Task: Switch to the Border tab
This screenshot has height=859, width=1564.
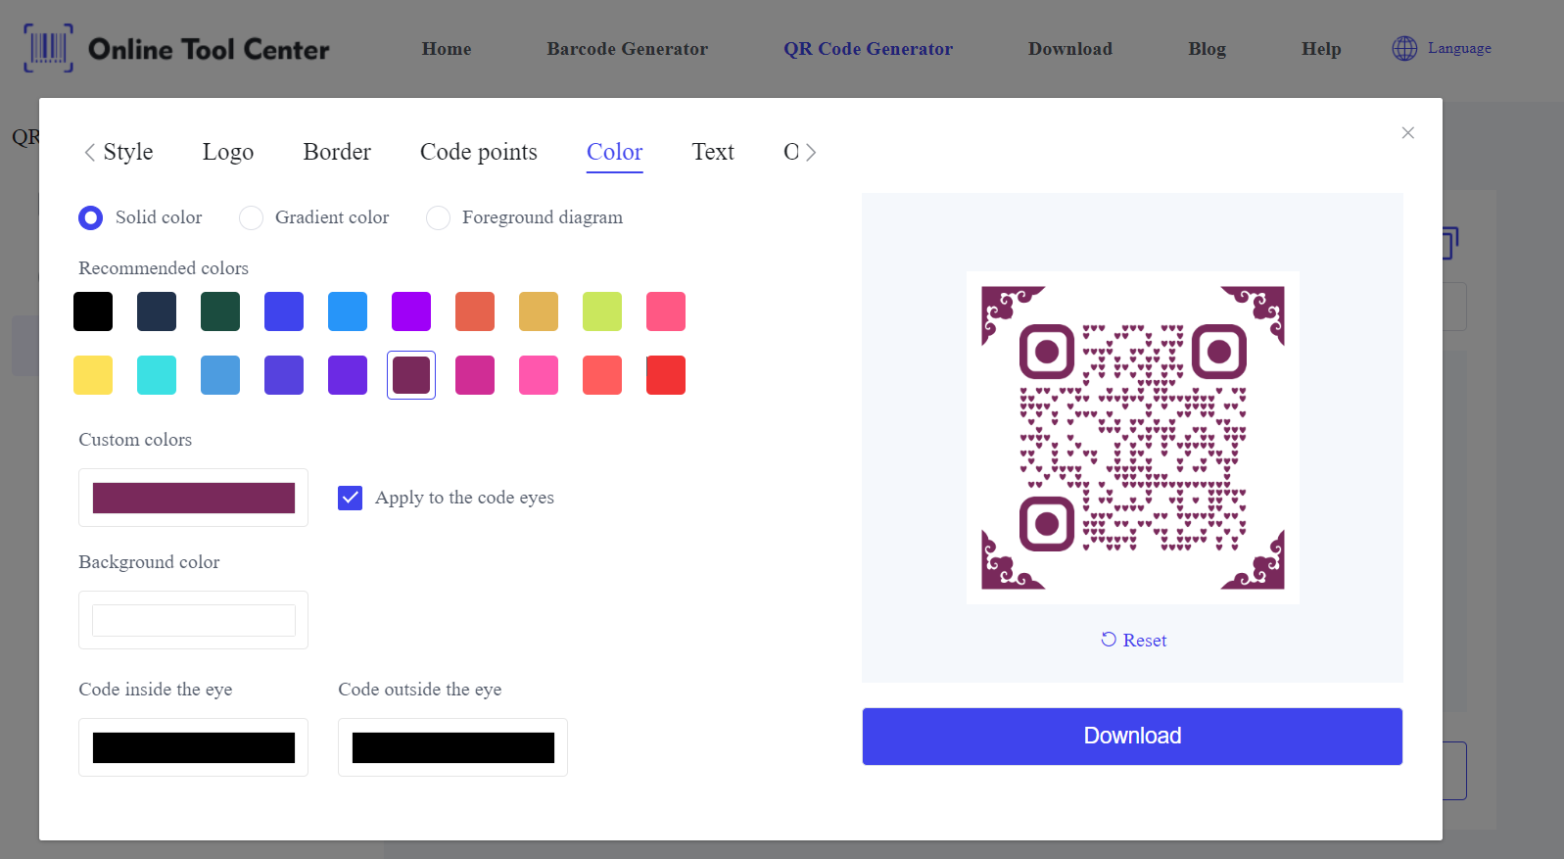Action: [337, 152]
